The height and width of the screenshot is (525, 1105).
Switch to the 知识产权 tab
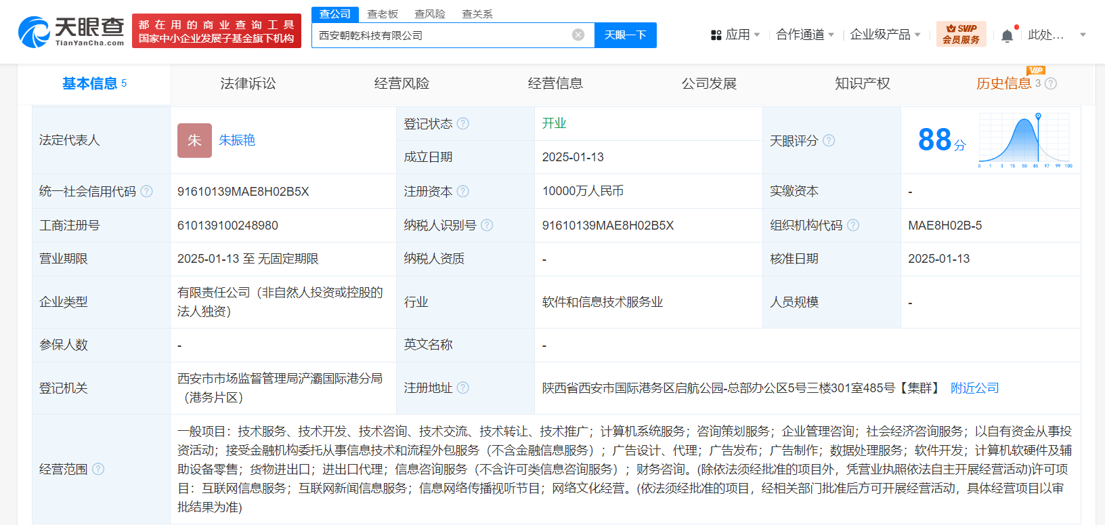coord(862,83)
